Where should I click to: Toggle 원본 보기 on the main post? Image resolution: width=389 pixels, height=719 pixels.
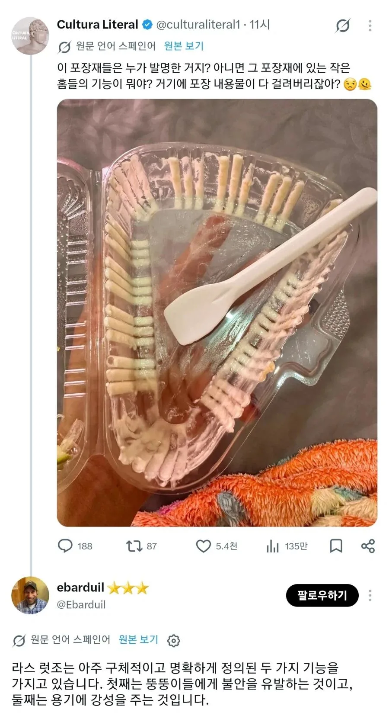[184, 46]
